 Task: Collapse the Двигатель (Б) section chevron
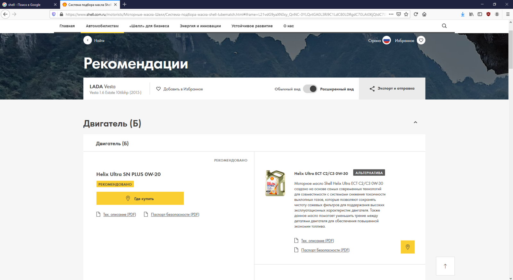click(x=416, y=122)
